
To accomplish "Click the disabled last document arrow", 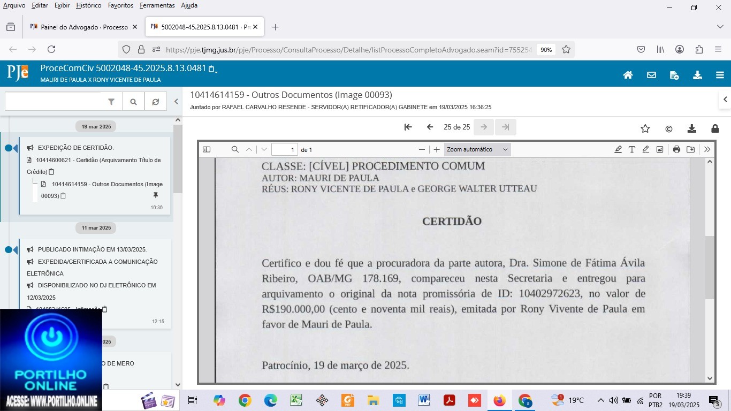I will tap(506, 127).
